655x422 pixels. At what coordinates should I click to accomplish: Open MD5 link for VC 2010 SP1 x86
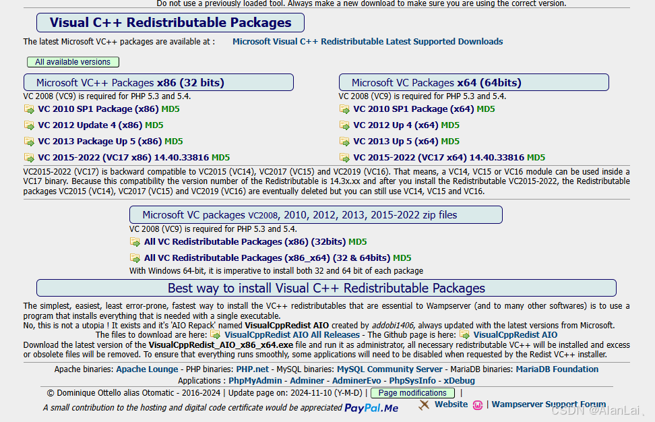[x=170, y=109]
